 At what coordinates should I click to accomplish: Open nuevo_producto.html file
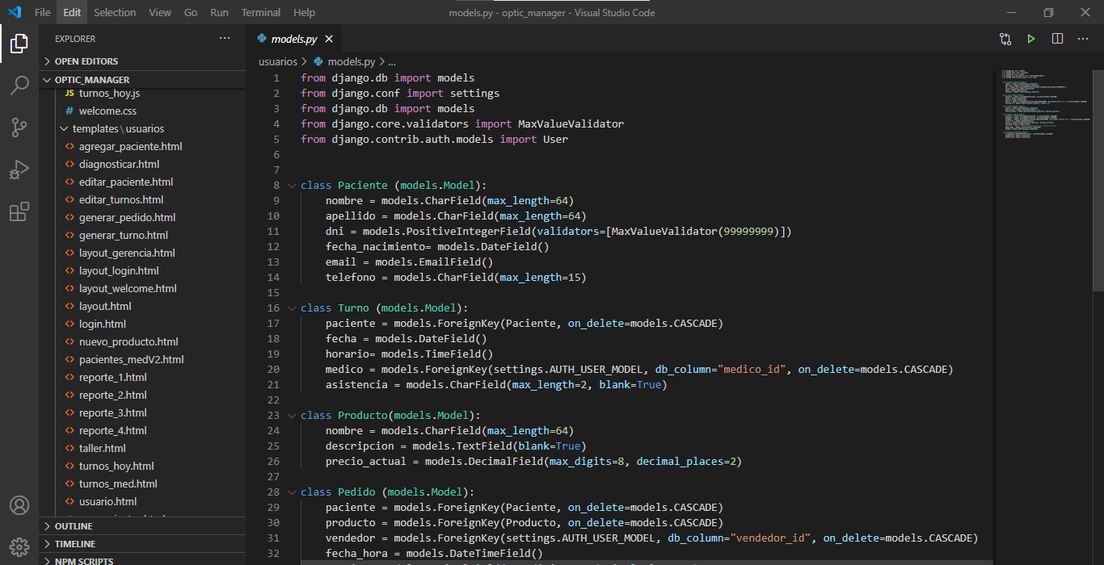[129, 342]
